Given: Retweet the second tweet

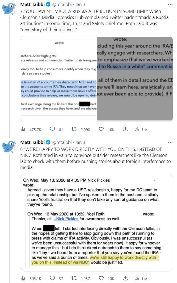Looking at the screenshot, I should (74, 279).
